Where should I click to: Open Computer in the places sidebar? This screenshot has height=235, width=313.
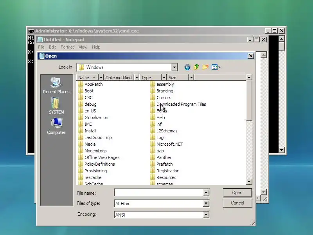click(x=56, y=126)
